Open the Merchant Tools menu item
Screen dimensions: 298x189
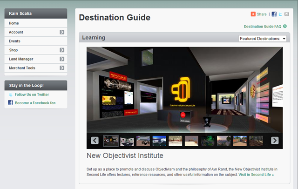click(36, 68)
